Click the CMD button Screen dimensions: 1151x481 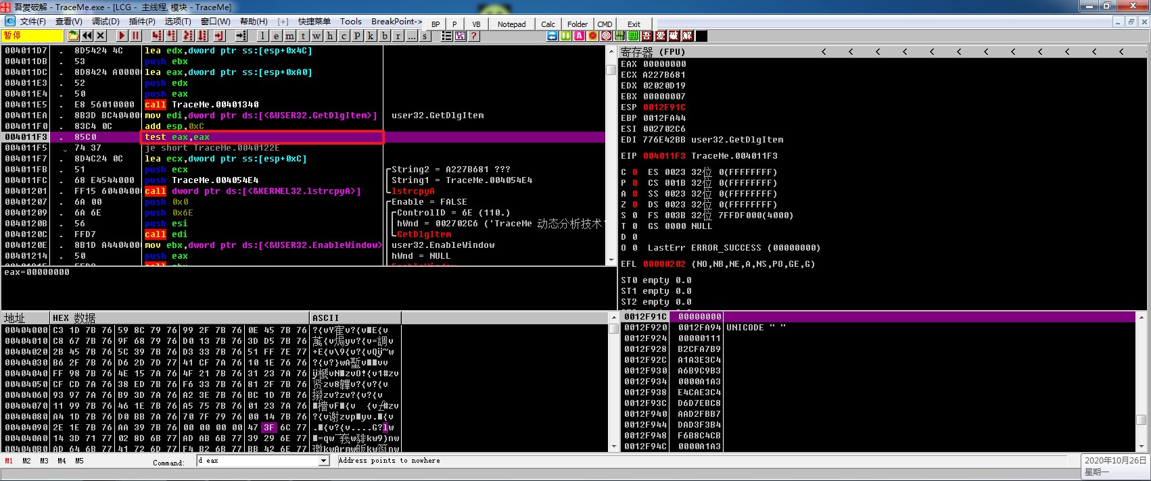point(605,24)
